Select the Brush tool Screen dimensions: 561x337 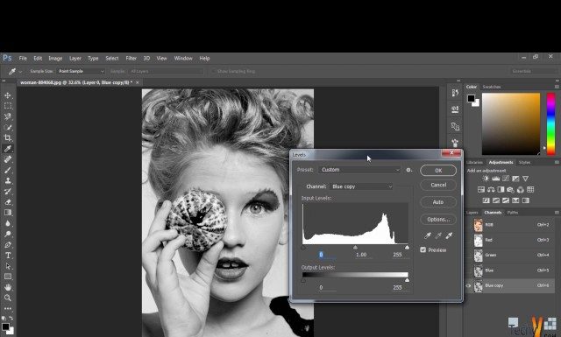[x=8, y=170]
